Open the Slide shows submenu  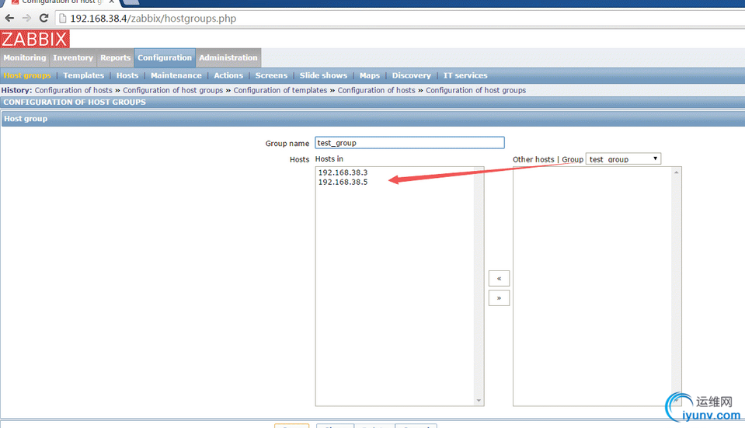point(324,75)
